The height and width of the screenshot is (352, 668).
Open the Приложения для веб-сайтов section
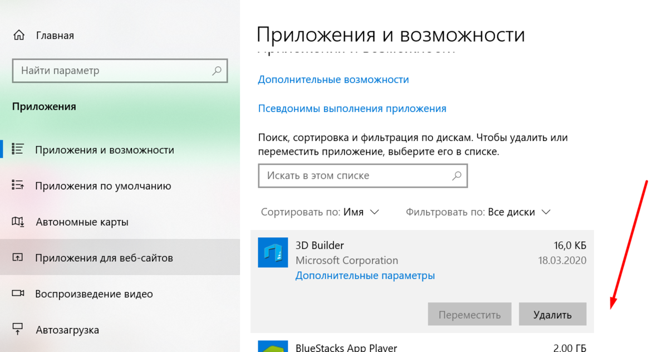coord(104,258)
